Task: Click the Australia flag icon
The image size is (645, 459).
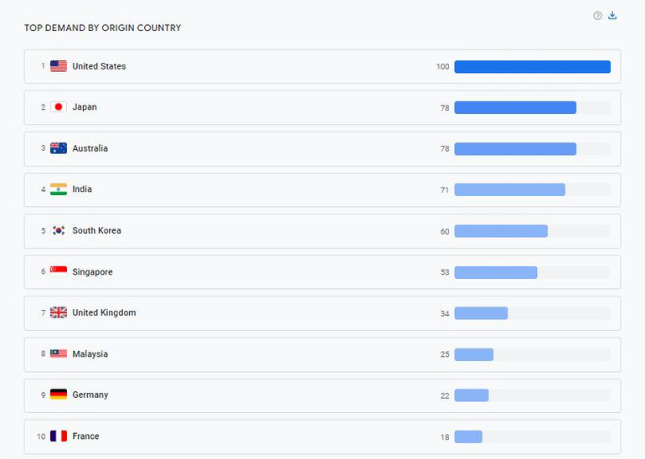Action: pyautogui.click(x=59, y=148)
